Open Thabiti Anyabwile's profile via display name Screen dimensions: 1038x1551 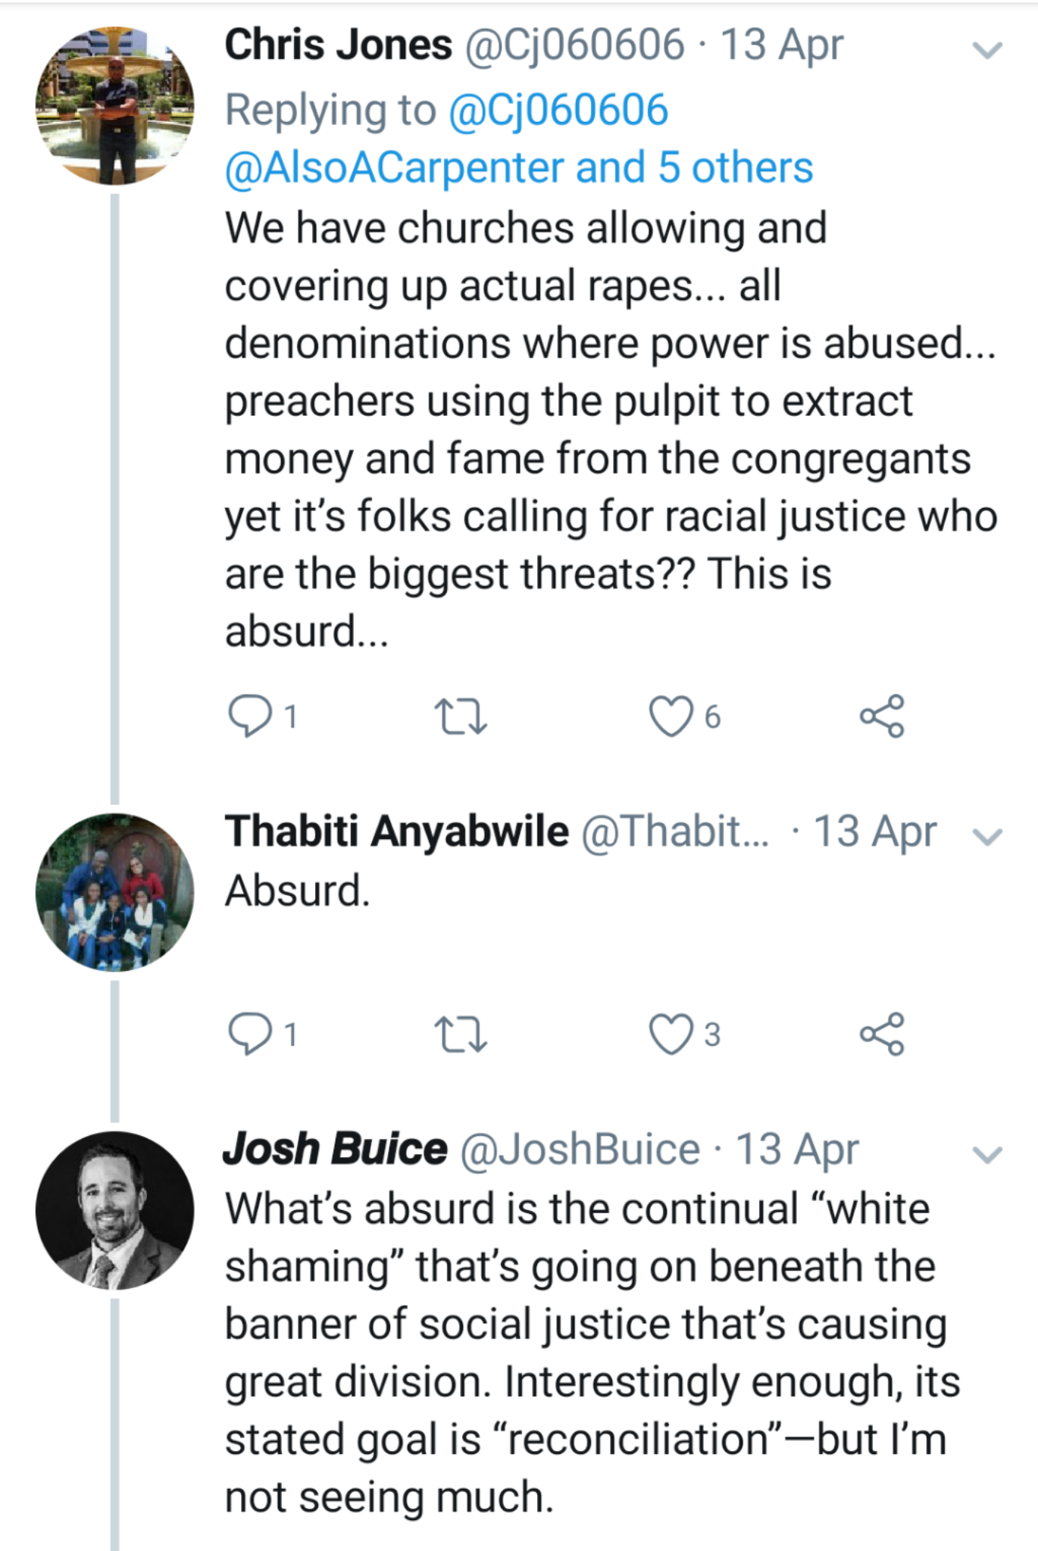click(396, 831)
